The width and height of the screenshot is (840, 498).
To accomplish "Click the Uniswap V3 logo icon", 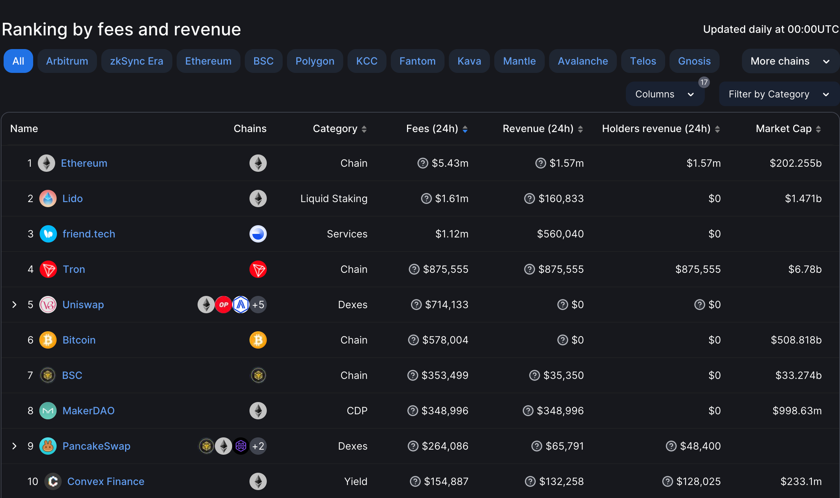I will tap(48, 305).
